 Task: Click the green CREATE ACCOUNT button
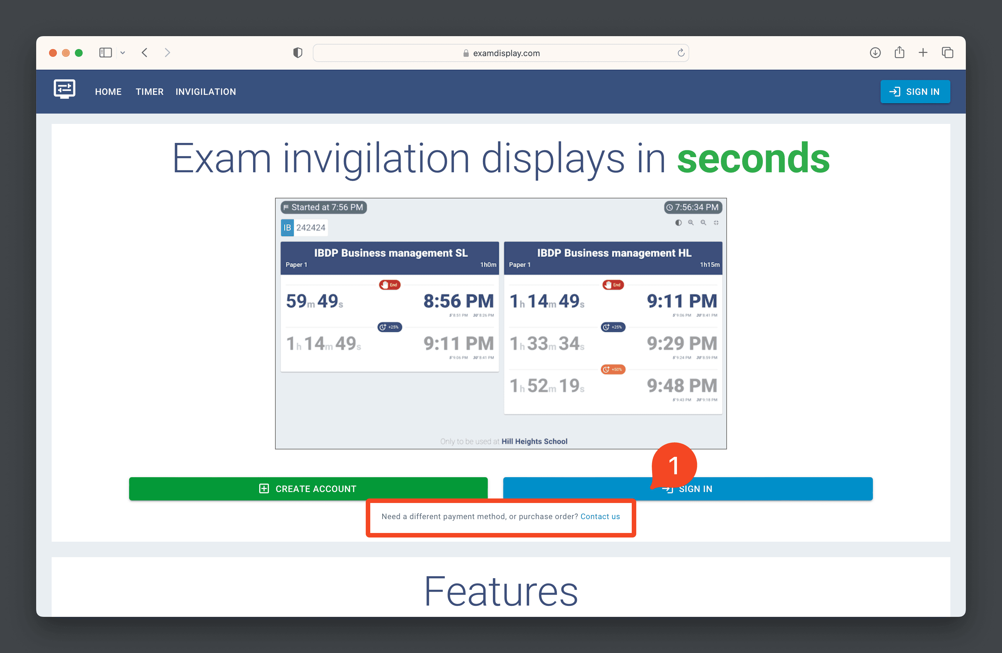[308, 489]
